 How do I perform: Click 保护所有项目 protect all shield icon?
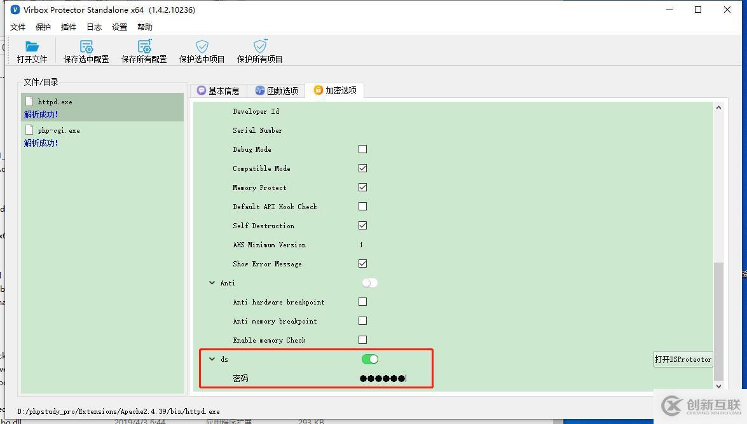click(x=260, y=46)
